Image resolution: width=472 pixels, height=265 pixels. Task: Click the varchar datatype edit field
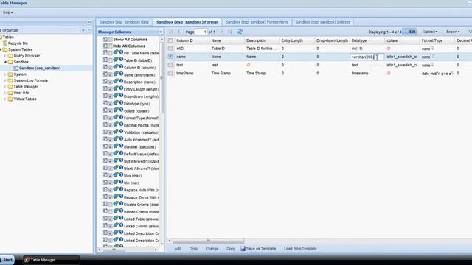click(x=367, y=57)
